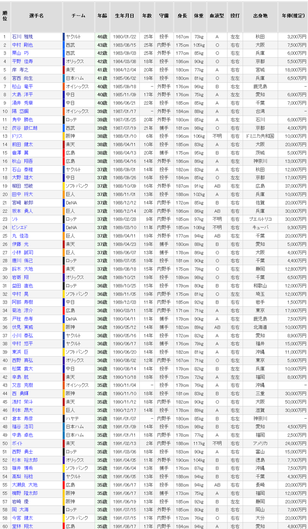This screenshot has height=529, width=308.
Task: Open player link 中村 悠平
Action: [x=22, y=344]
